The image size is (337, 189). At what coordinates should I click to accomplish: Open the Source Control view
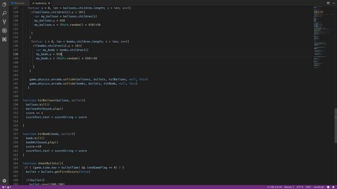point(4,22)
